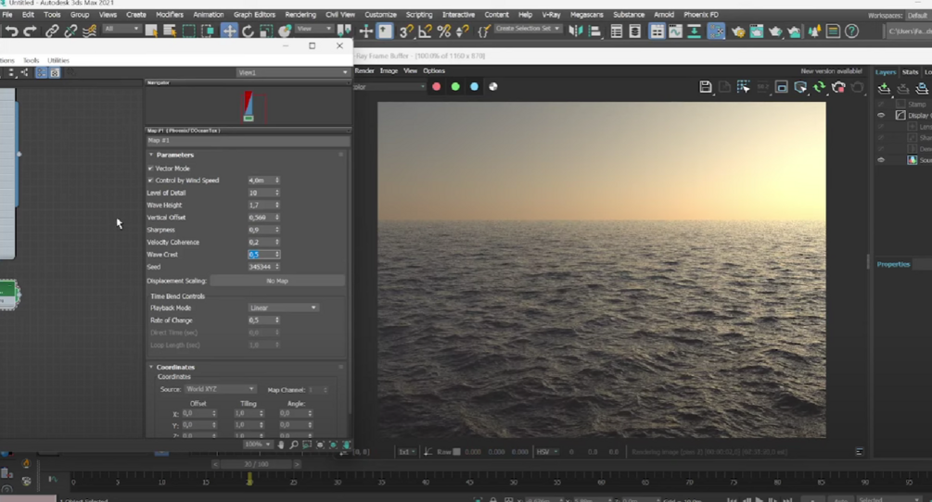Open the Phoenix FD menu
The image size is (932, 502).
pos(701,15)
